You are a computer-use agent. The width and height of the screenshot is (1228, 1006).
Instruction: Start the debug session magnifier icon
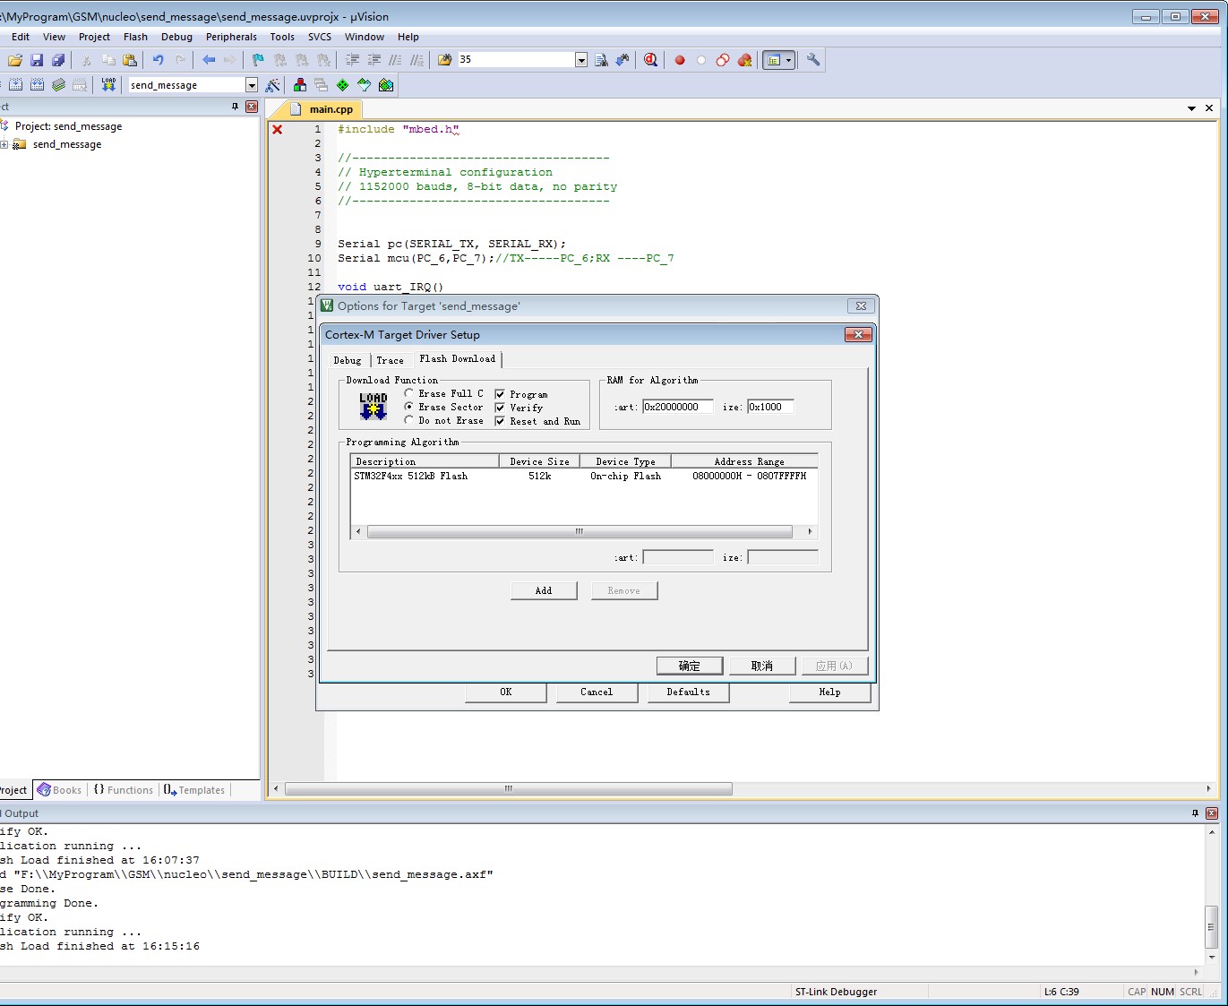(x=651, y=60)
